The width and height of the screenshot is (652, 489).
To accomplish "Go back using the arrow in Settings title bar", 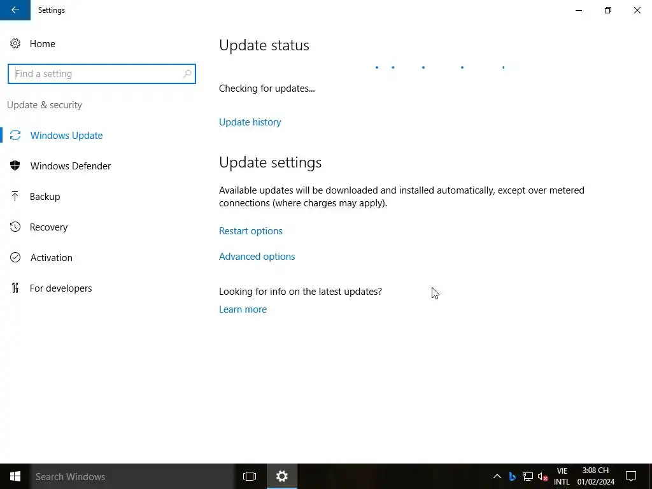I will click(x=15, y=10).
